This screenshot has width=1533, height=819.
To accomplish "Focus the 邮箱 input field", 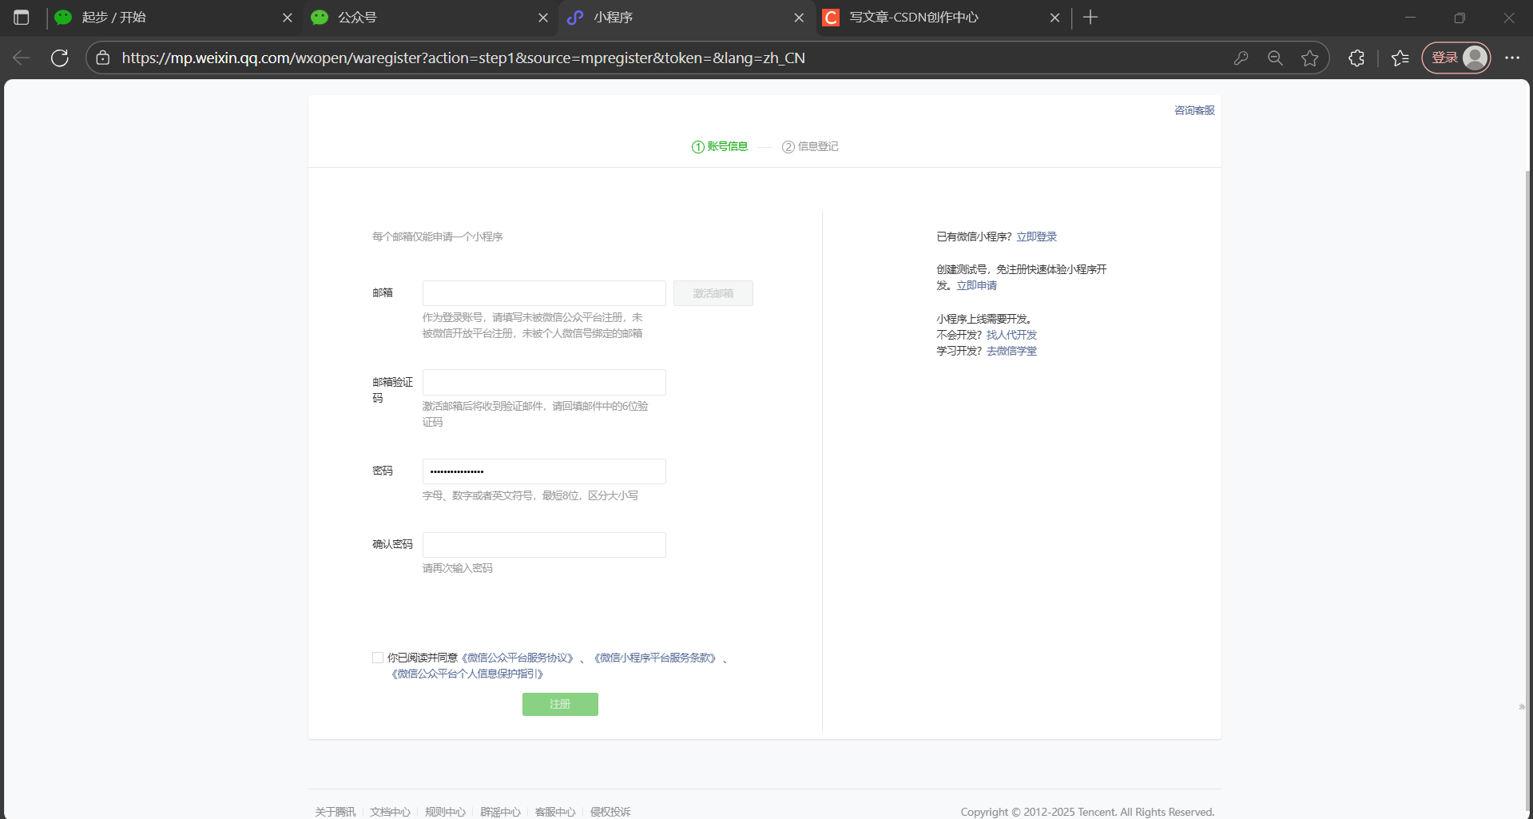I will click(544, 293).
